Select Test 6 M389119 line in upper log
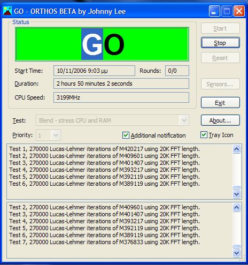This screenshot has width=248, height=265. coord(105,184)
